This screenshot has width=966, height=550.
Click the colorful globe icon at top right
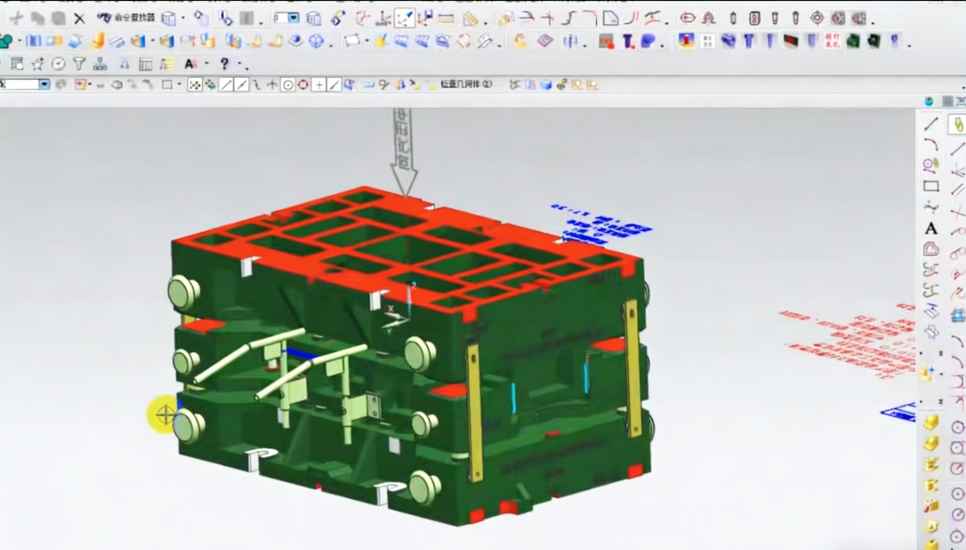[929, 101]
